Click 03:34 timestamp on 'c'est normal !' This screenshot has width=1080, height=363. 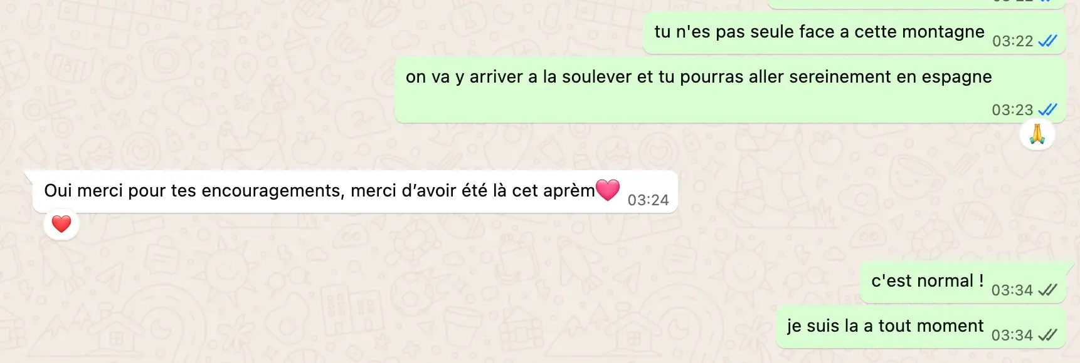[1012, 290]
